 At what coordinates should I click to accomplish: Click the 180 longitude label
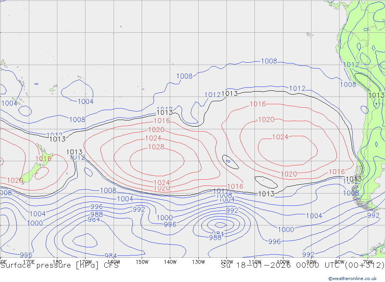coord(57,262)
